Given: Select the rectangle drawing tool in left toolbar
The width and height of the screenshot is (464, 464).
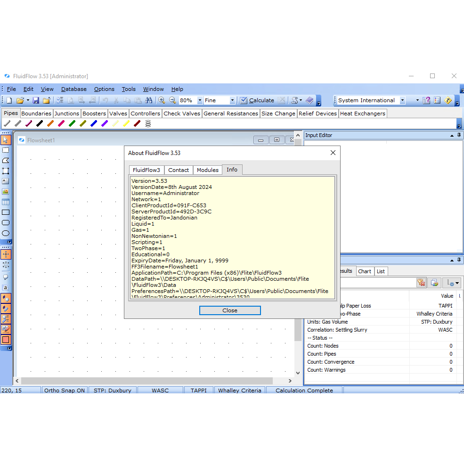Looking at the screenshot, I should pyautogui.click(x=7, y=212).
